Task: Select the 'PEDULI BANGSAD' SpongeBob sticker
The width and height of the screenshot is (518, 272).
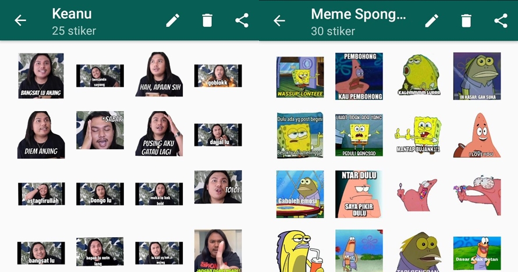Action: pos(359,135)
